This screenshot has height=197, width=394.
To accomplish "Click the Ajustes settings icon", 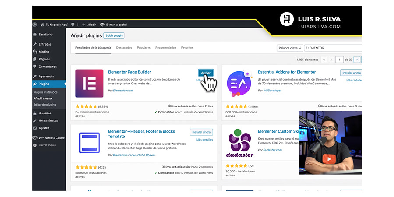I will pyautogui.click(x=35, y=128).
